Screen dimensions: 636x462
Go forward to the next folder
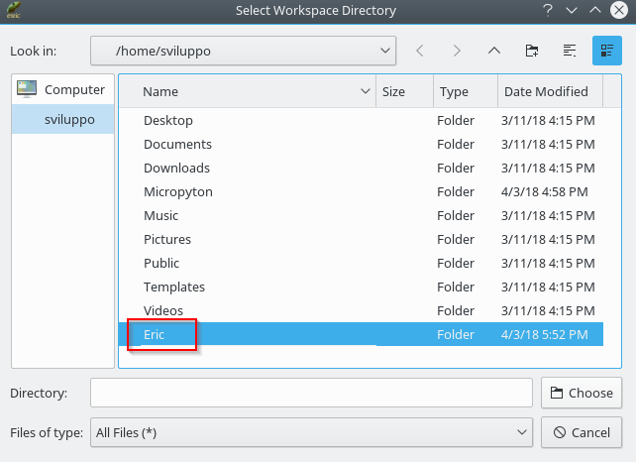[457, 51]
